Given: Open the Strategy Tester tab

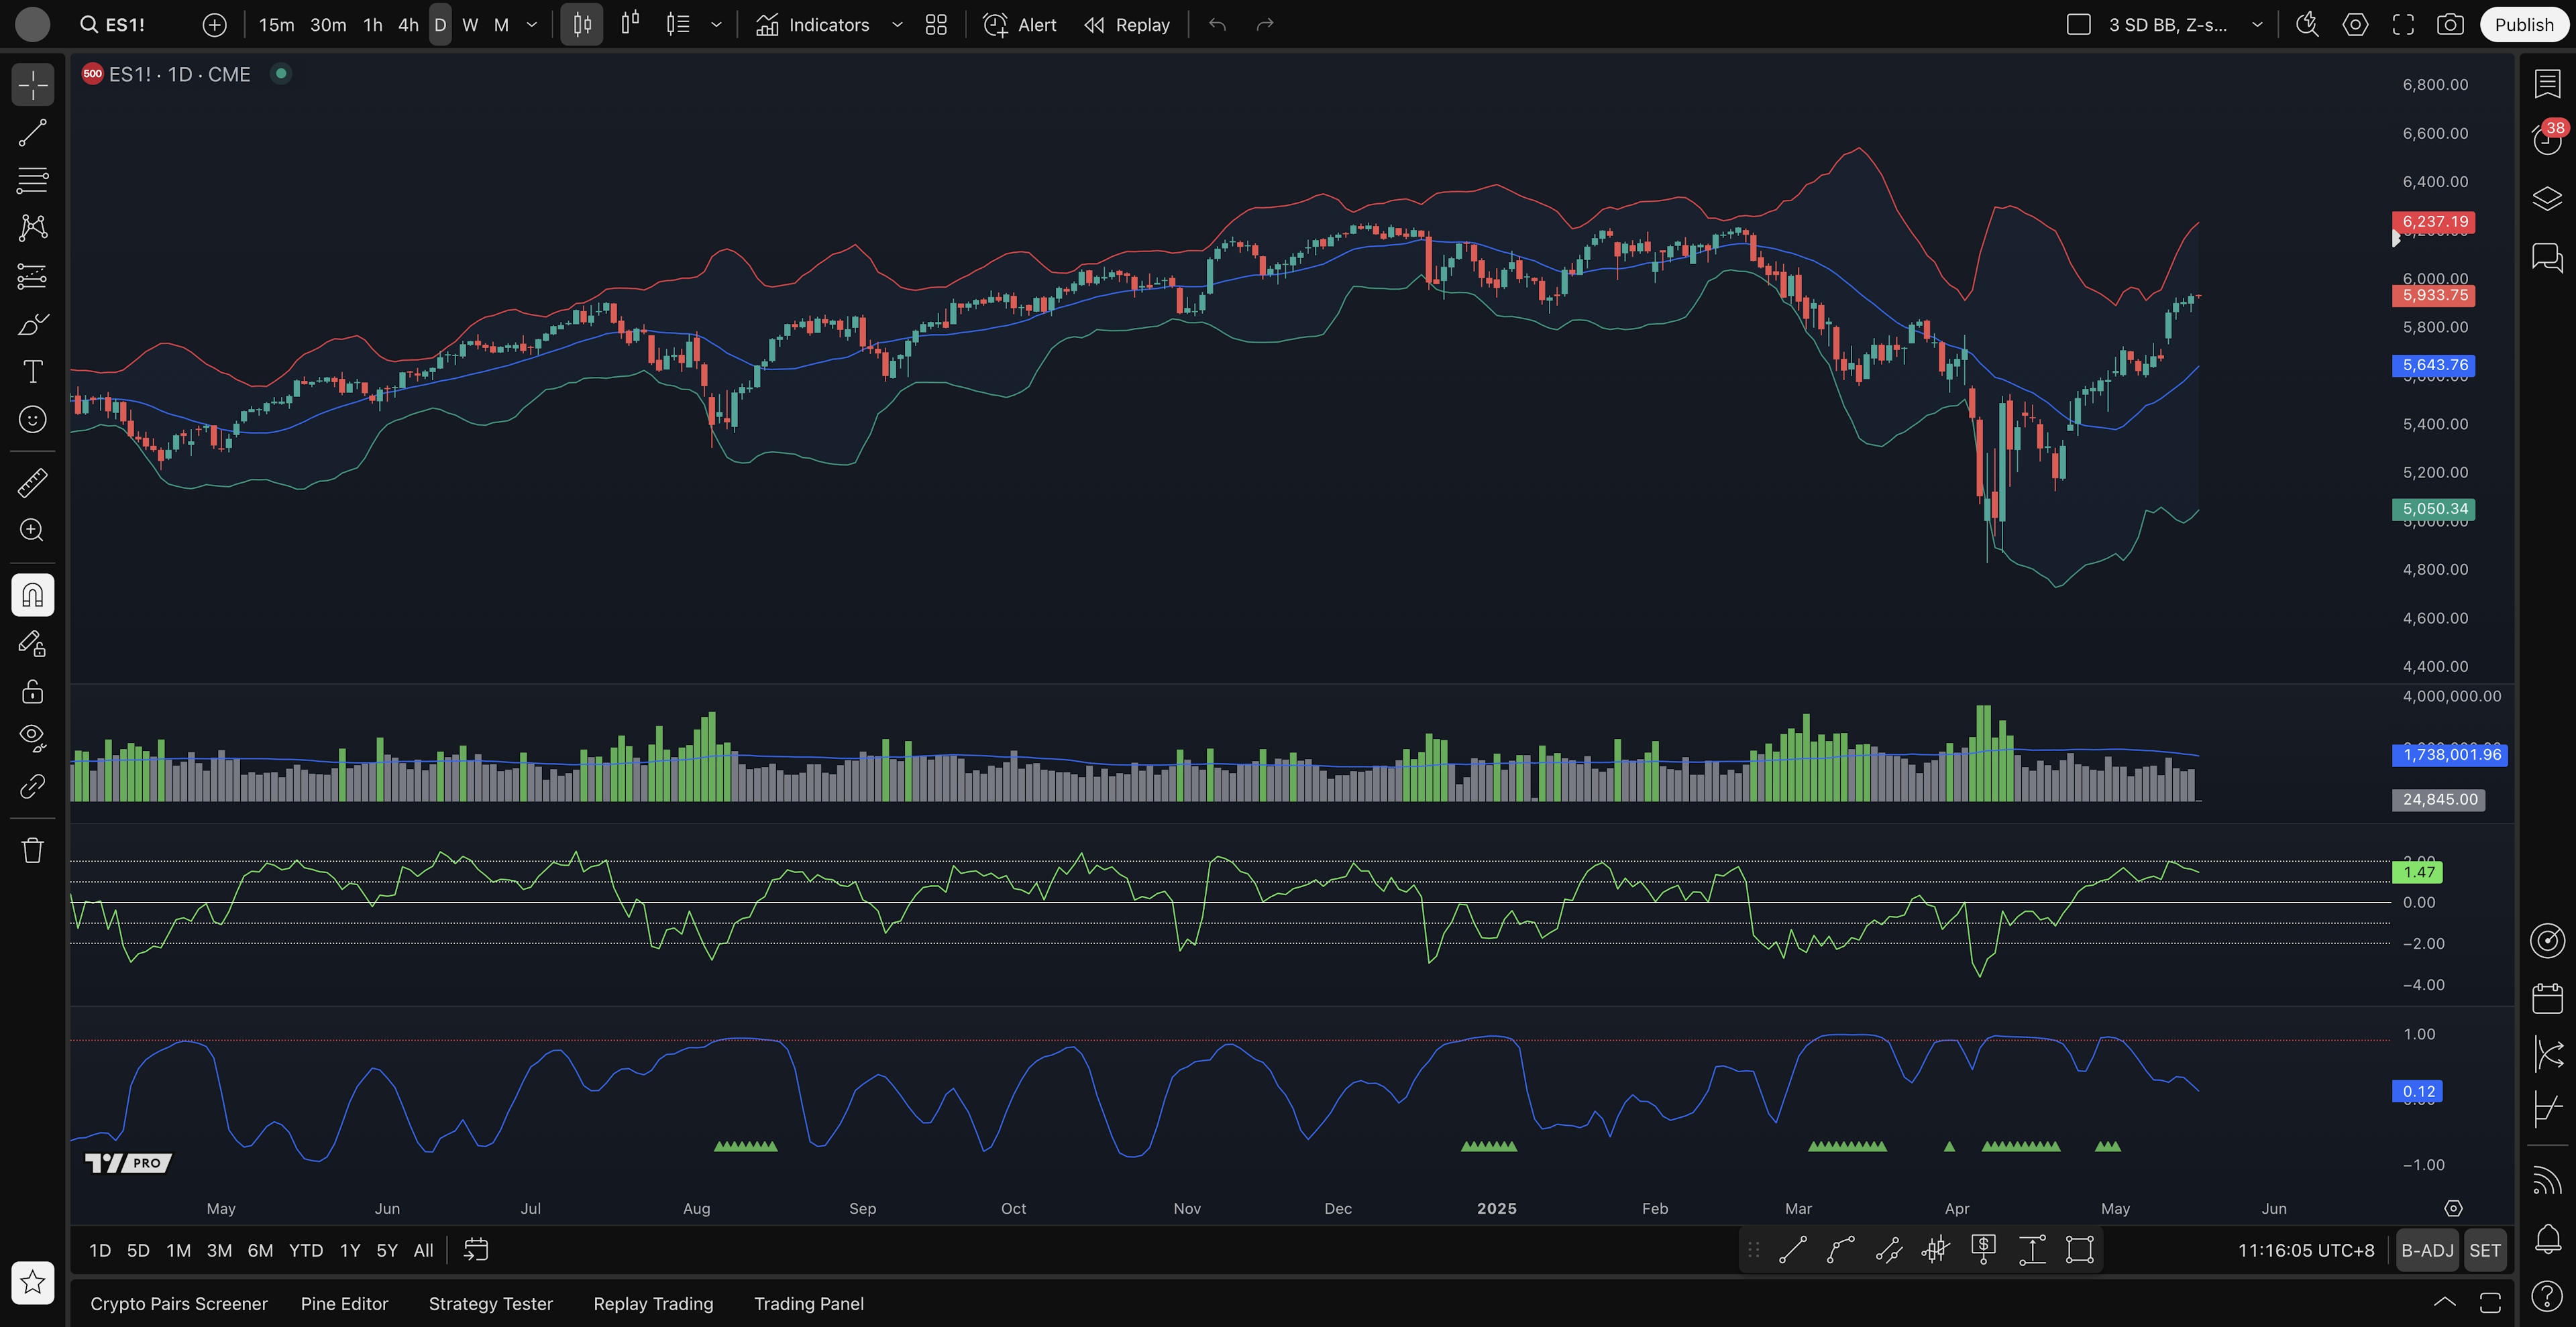Looking at the screenshot, I should [x=490, y=1303].
